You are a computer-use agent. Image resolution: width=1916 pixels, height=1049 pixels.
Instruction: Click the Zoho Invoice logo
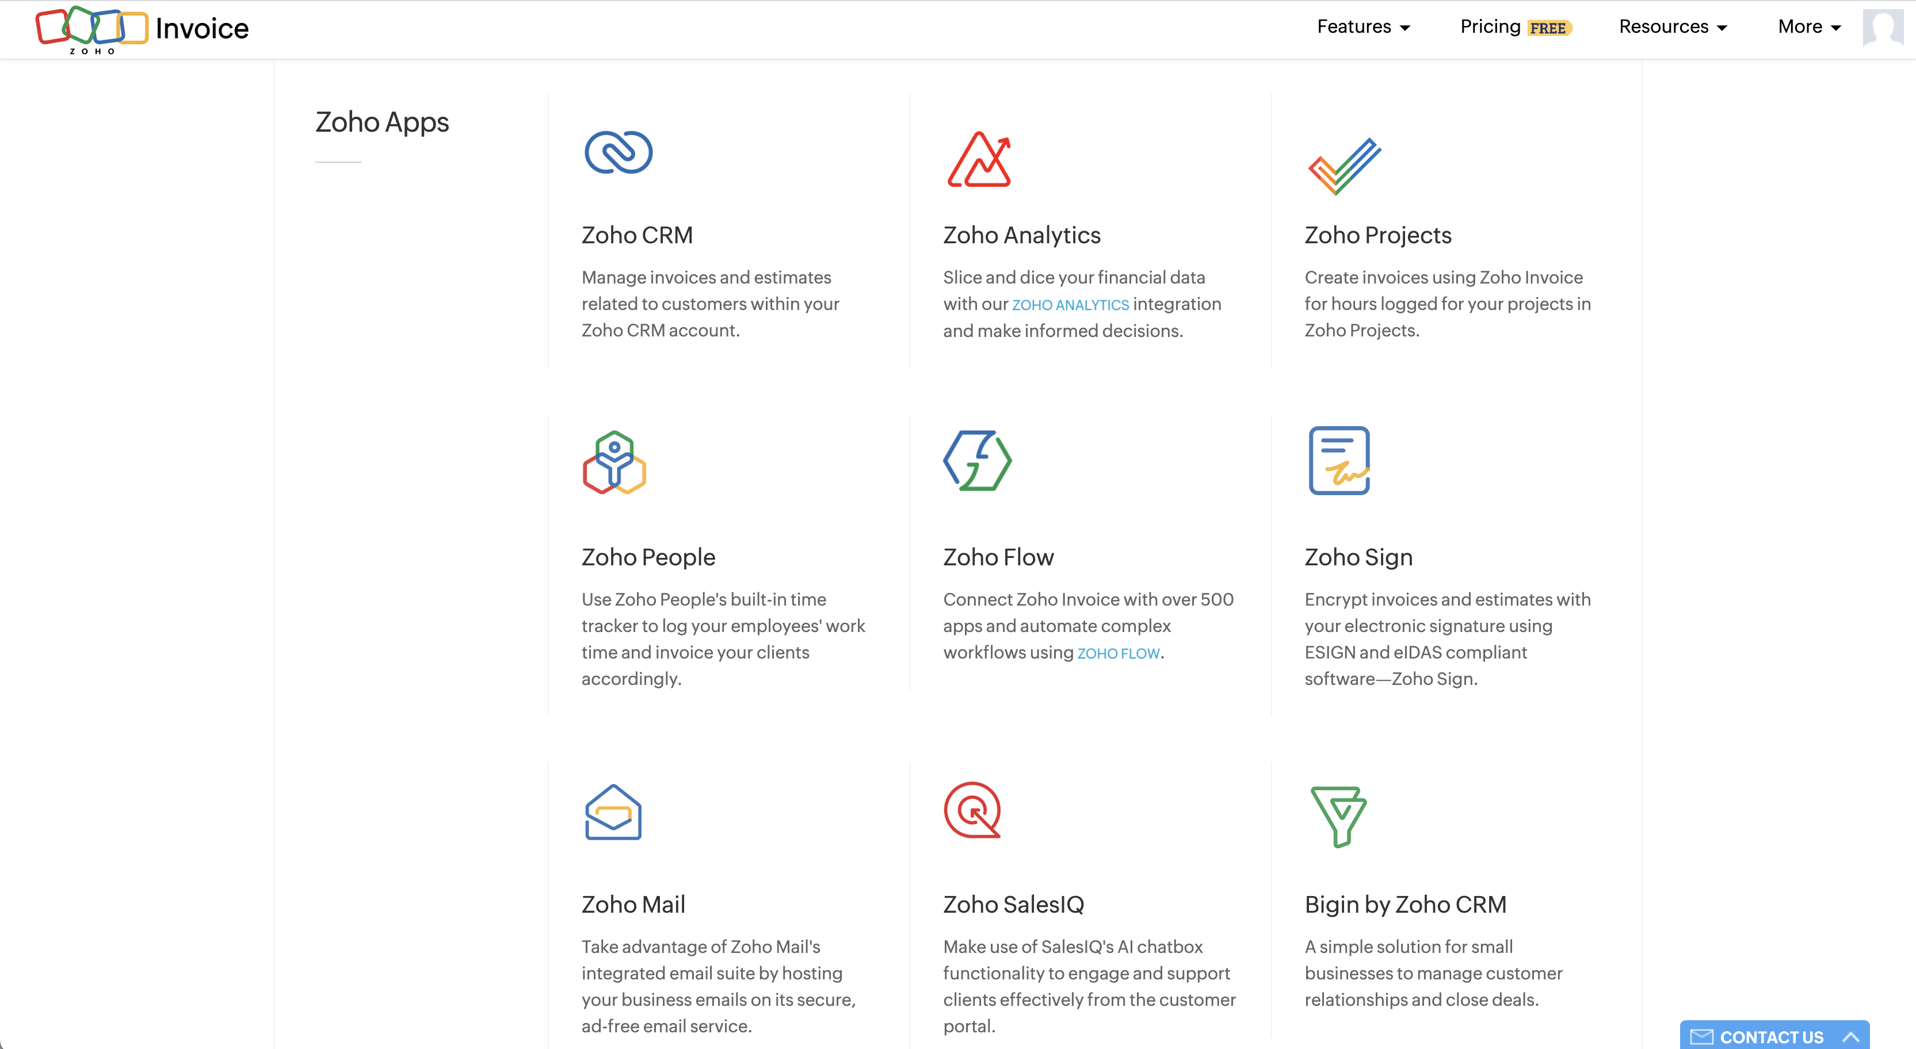pyautogui.click(x=142, y=30)
